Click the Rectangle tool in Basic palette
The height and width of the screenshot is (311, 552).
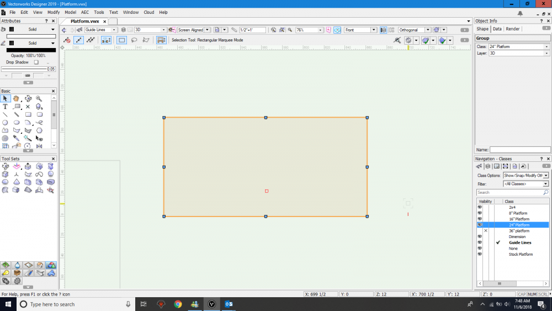pyautogui.click(x=28, y=114)
